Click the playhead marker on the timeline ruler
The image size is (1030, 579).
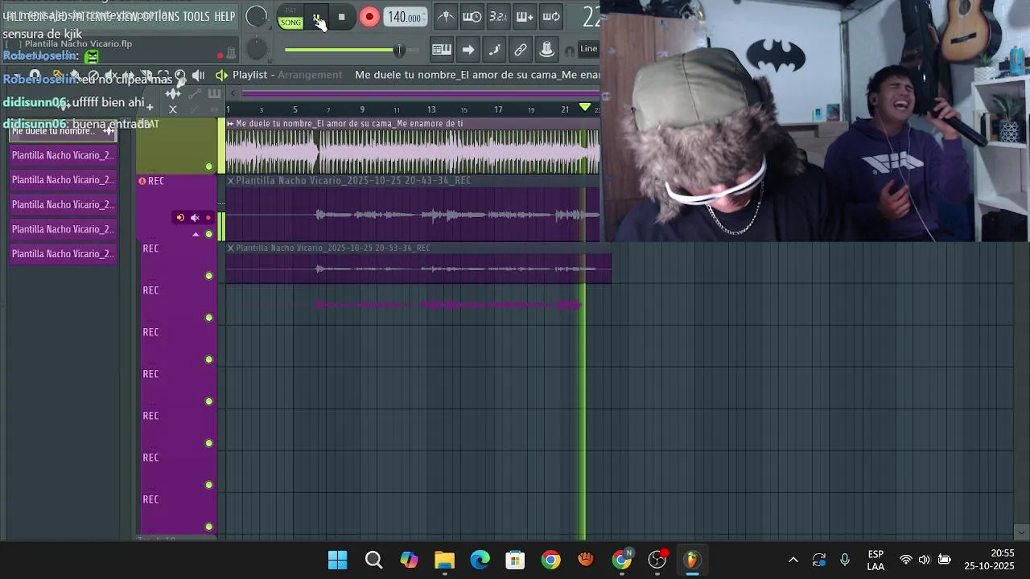point(585,108)
